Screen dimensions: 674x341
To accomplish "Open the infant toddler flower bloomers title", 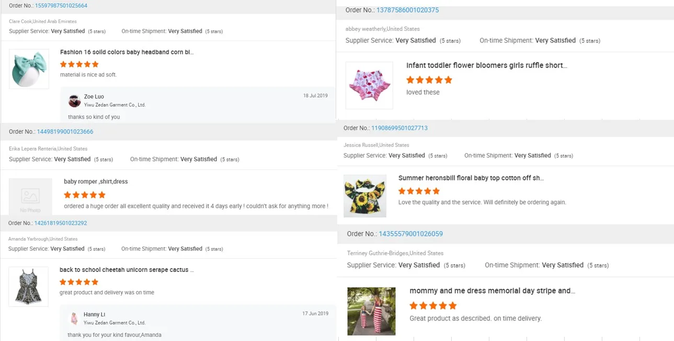I will tap(486, 65).
